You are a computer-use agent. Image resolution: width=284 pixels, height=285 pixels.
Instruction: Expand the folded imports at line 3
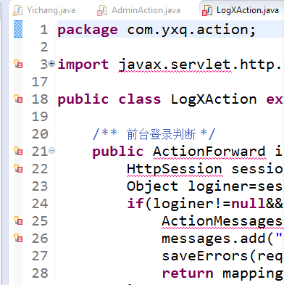(x=51, y=64)
